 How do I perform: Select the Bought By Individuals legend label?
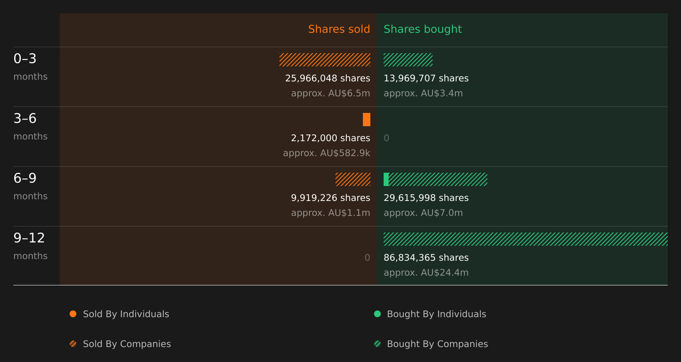436,314
